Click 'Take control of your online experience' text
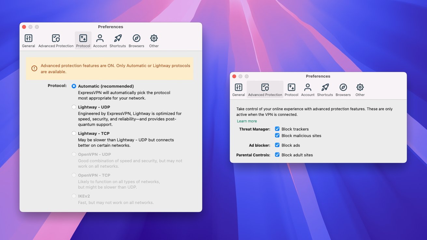Screen dimensions: 427x240 click(x=314, y=112)
